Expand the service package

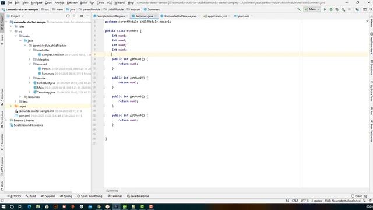click(30, 78)
